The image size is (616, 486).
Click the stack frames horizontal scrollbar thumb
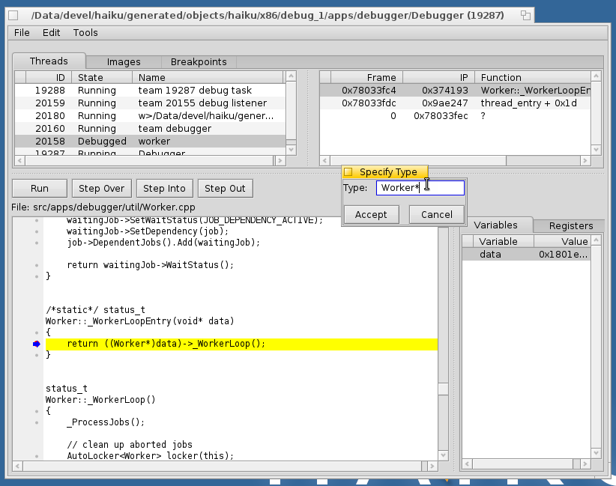(418, 160)
